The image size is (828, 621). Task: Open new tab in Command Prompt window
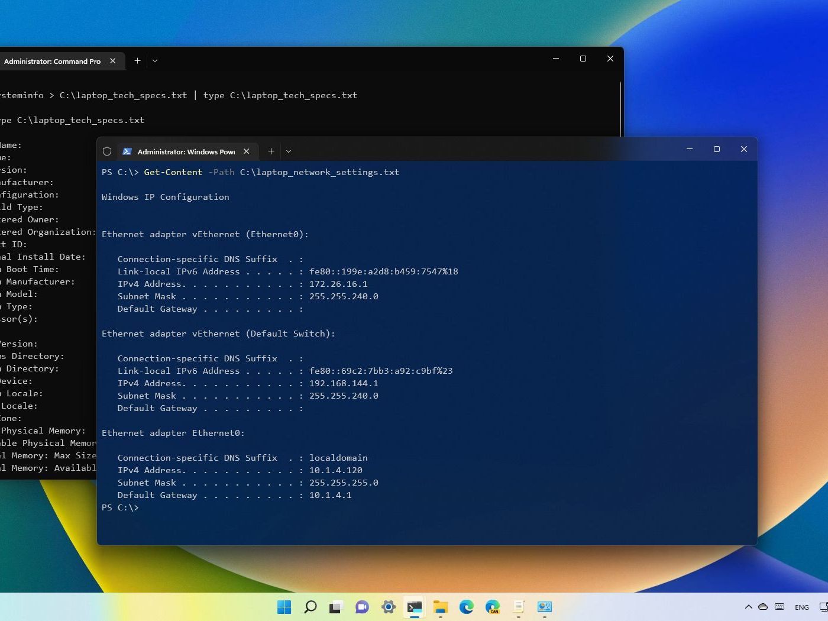(137, 61)
